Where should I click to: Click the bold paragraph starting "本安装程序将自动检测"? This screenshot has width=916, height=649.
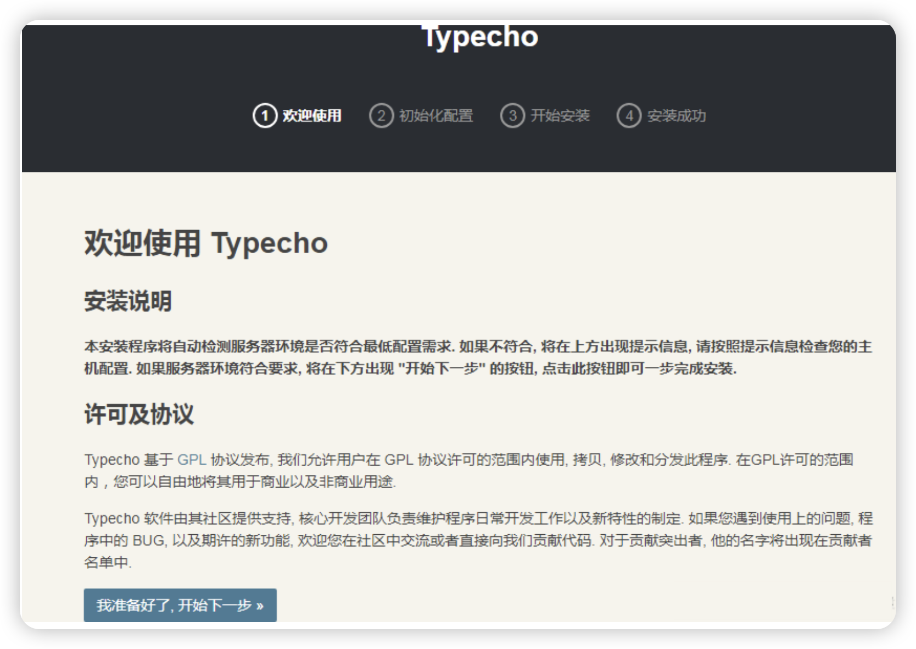(478, 357)
